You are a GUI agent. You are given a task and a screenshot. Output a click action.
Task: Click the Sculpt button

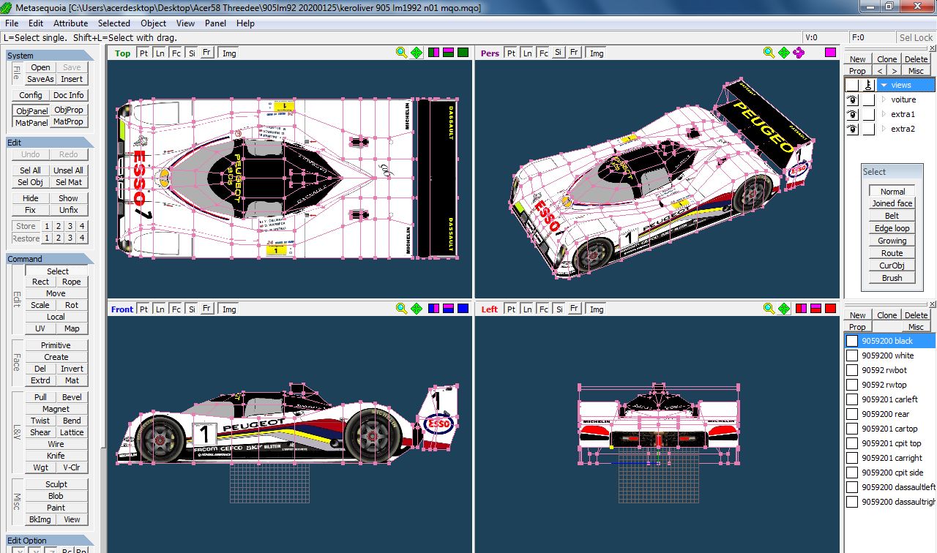(56, 484)
